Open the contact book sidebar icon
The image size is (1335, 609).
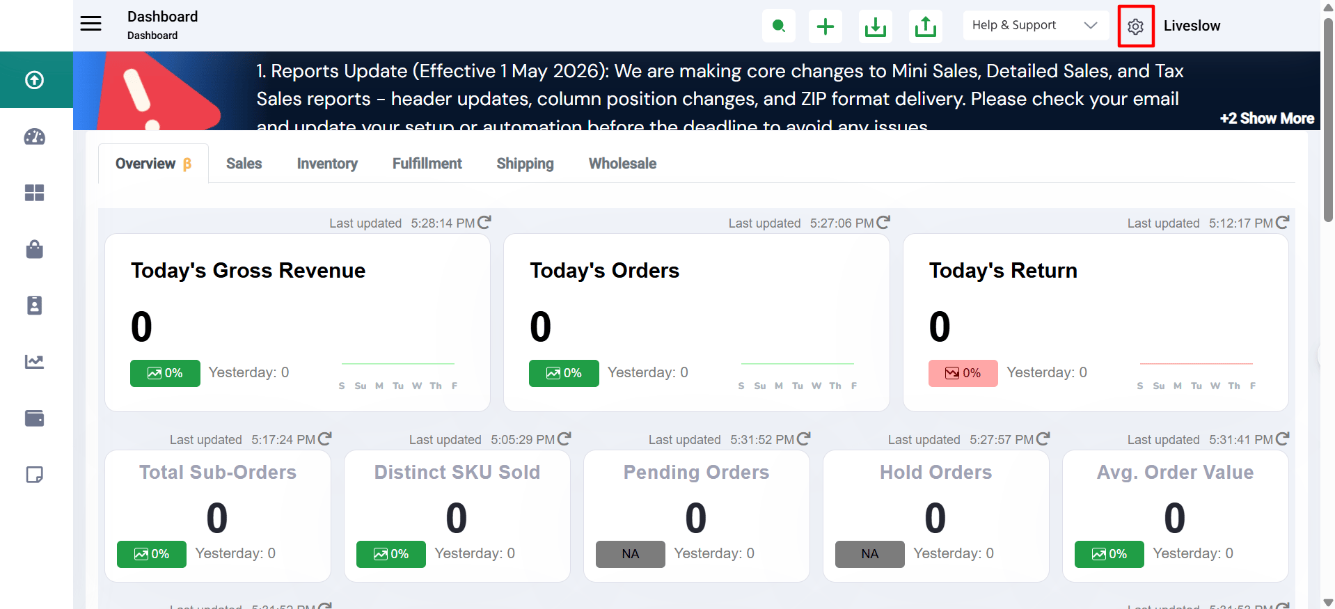35,306
